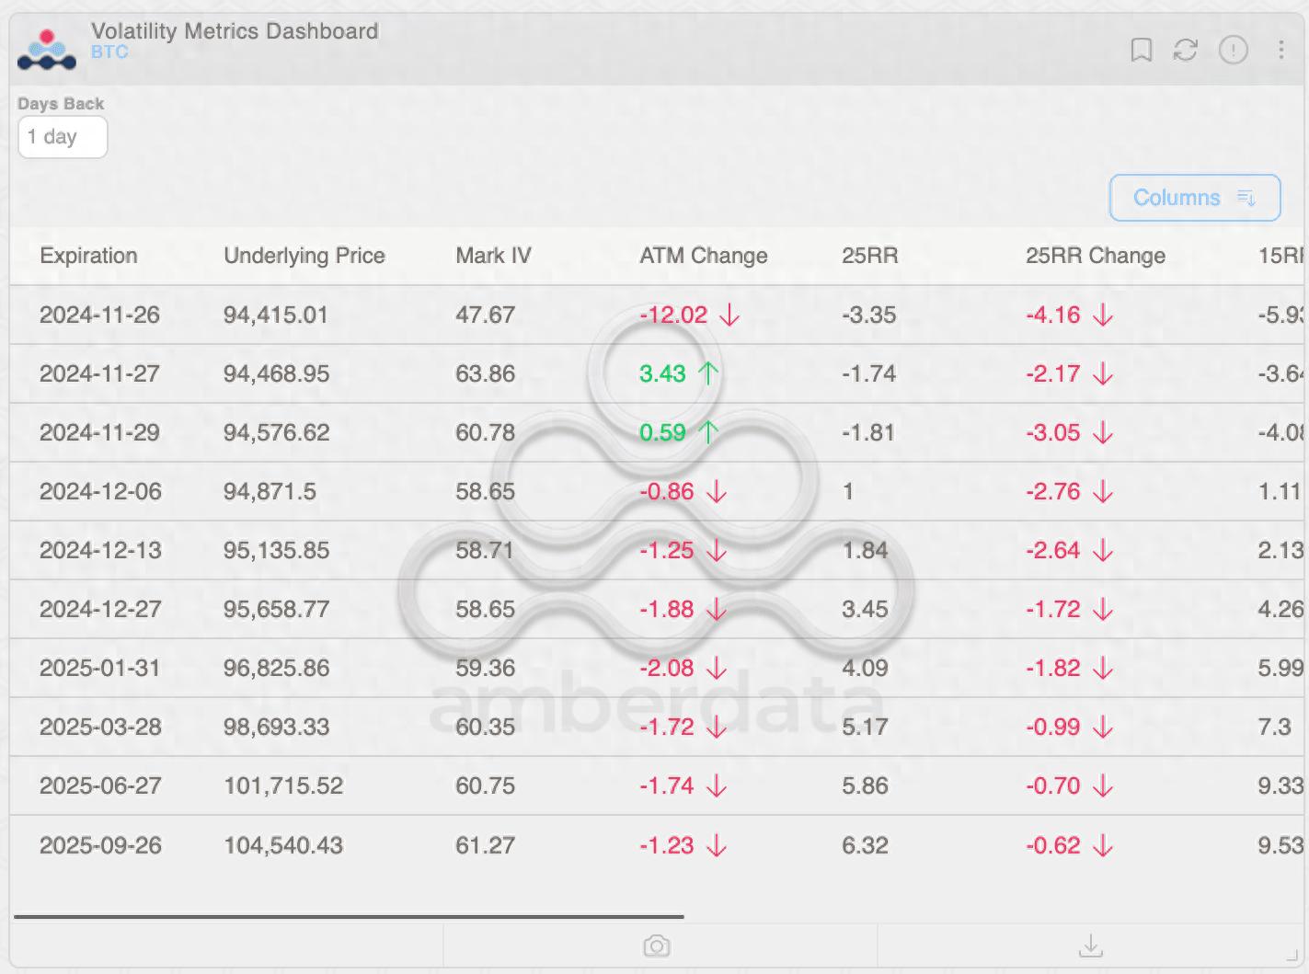Open the Columns selector button
Screen dimensions: 1309x974
[x=1195, y=198]
